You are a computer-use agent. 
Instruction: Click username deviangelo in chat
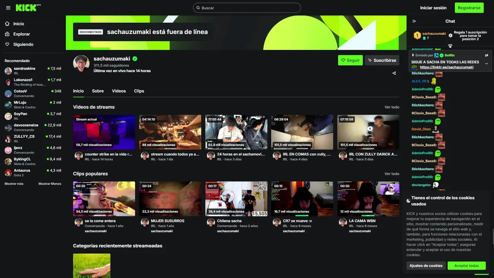[421, 185]
